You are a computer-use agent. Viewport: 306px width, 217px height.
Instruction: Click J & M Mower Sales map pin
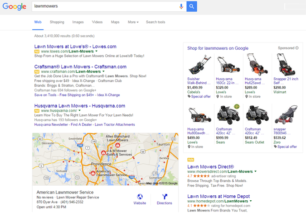click(x=103, y=153)
